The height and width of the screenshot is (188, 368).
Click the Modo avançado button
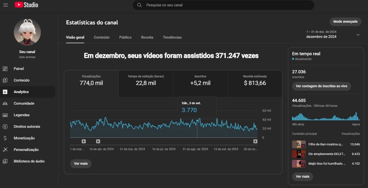click(x=345, y=22)
